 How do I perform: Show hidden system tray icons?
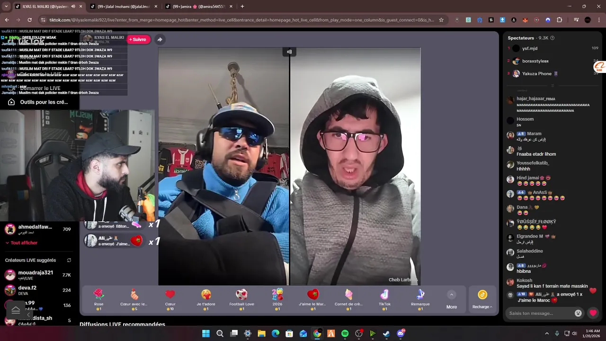pyautogui.click(x=547, y=333)
